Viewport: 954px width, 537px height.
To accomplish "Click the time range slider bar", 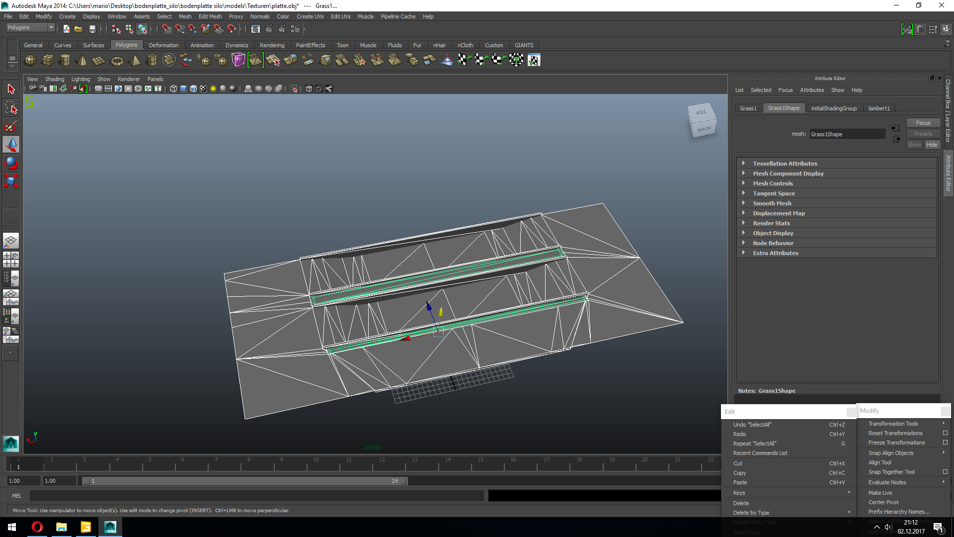I will click(244, 481).
